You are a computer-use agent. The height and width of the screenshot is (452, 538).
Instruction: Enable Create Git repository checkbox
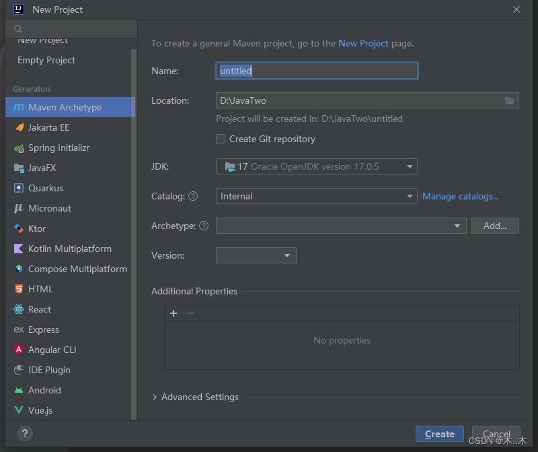point(221,139)
